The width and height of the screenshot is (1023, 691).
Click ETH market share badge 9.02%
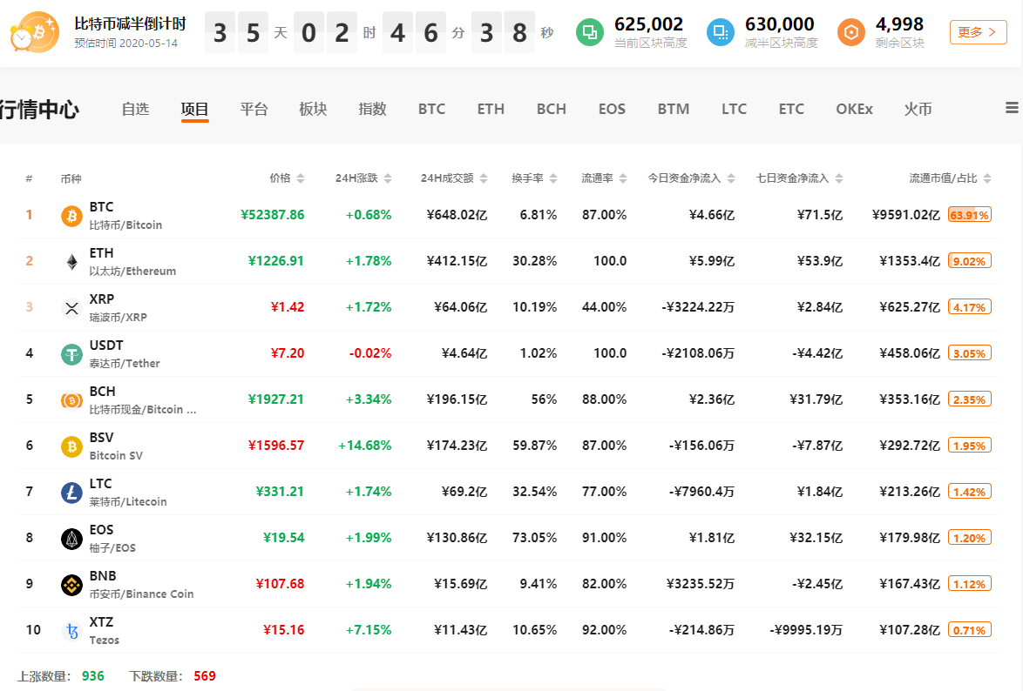pyautogui.click(x=970, y=261)
